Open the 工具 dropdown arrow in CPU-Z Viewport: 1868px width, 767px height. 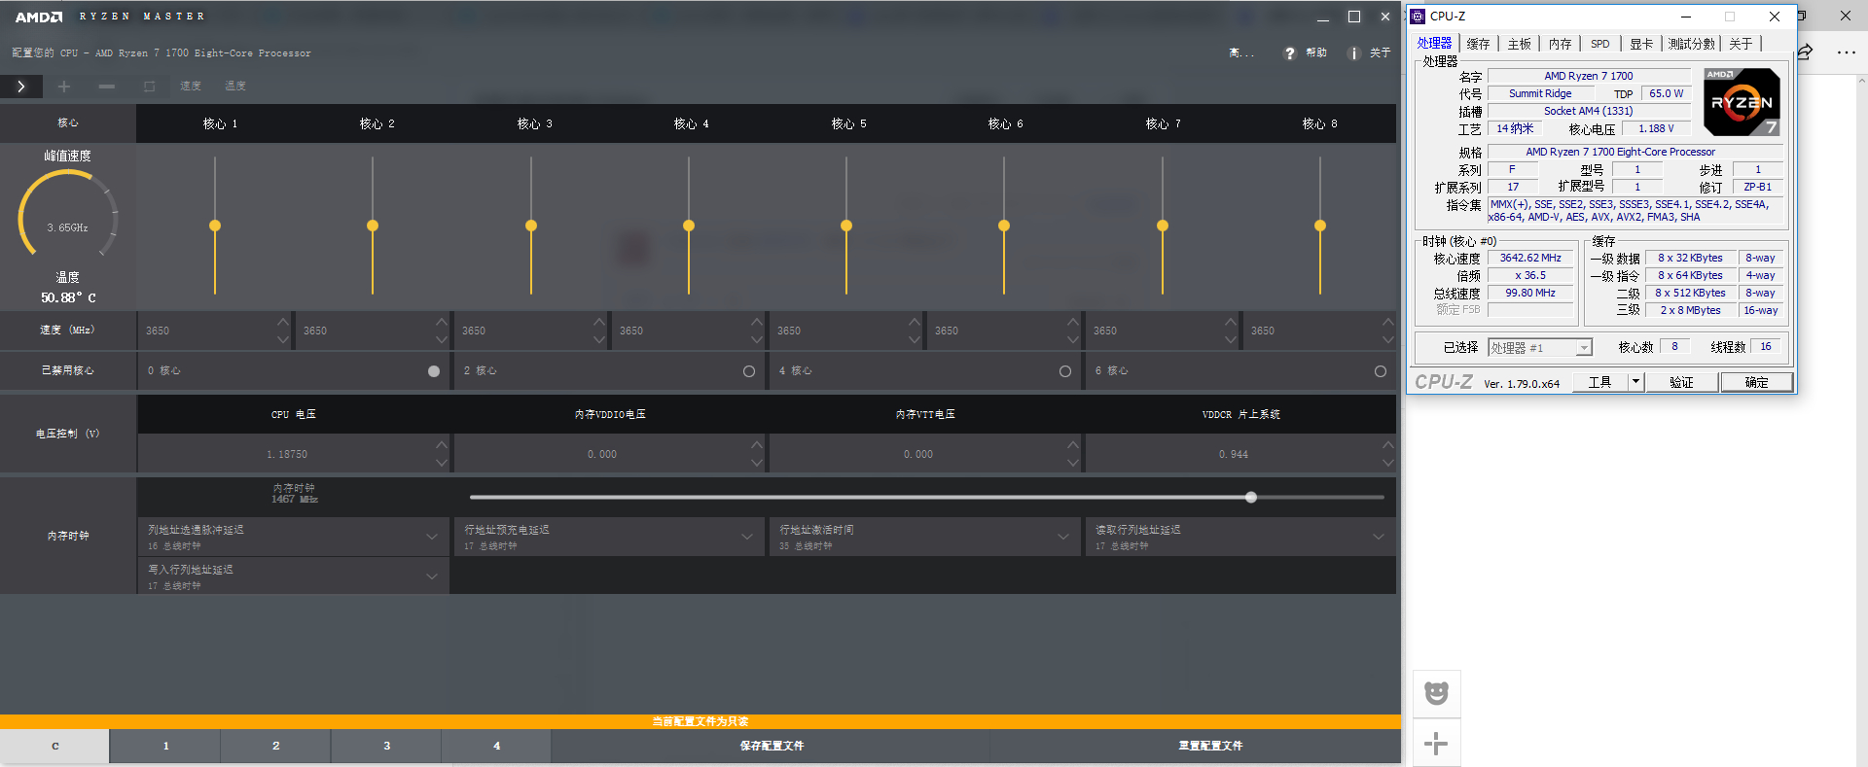point(1636,382)
